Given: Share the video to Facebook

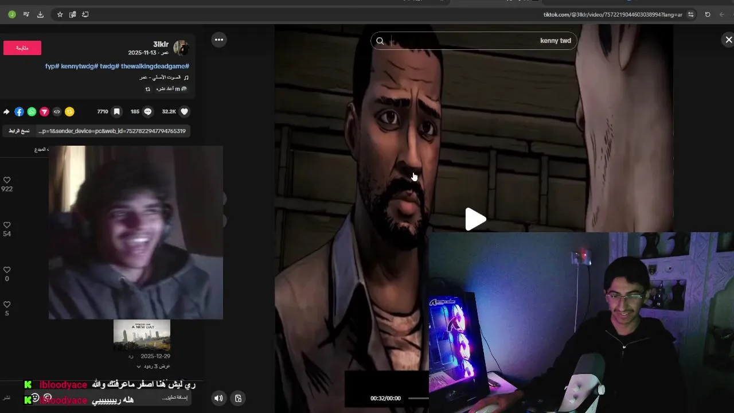Looking at the screenshot, I should point(19,112).
